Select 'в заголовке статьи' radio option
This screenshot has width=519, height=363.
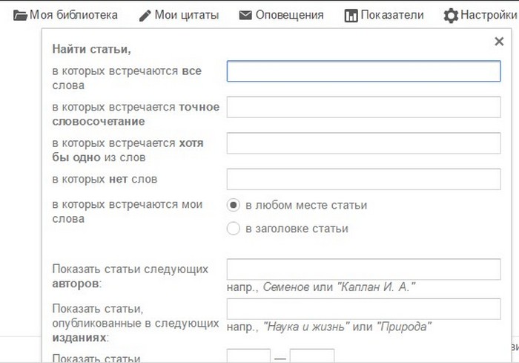(234, 229)
